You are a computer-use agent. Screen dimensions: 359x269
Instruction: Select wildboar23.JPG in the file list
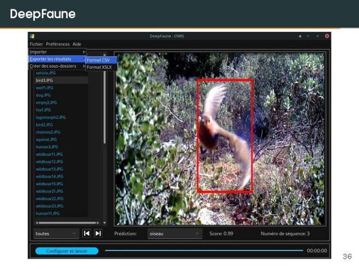coord(49,206)
